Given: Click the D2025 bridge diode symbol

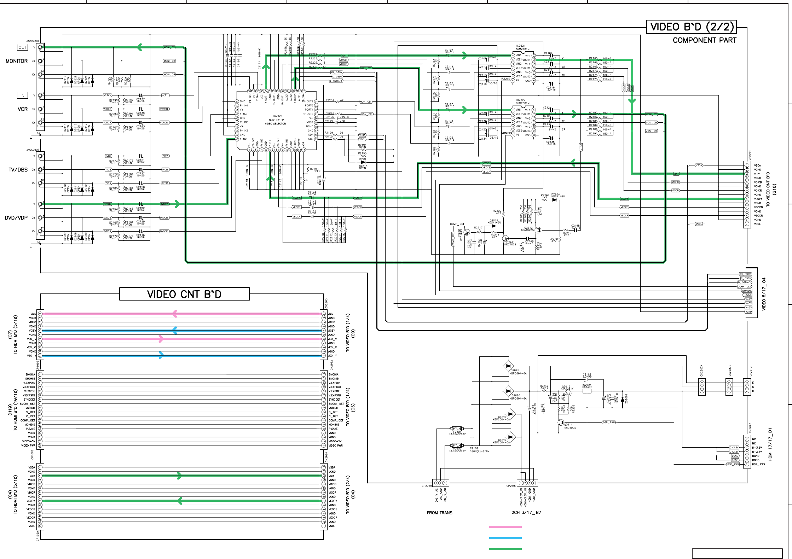Looking at the screenshot, I should [x=508, y=366].
